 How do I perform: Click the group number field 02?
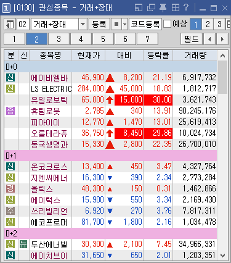(23, 25)
